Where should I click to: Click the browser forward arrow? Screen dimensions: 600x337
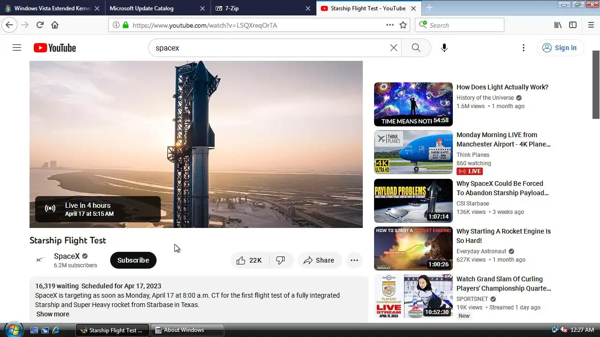(25, 25)
